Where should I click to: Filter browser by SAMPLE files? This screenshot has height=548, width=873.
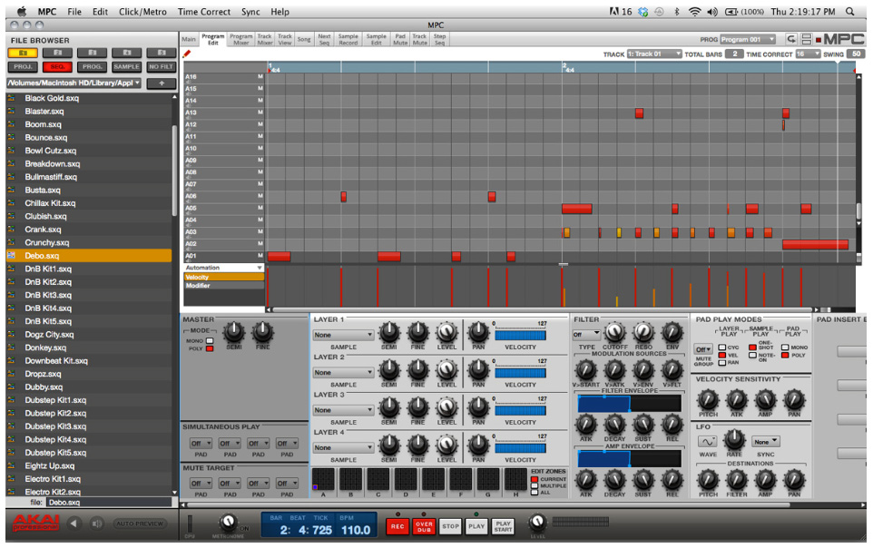(127, 67)
